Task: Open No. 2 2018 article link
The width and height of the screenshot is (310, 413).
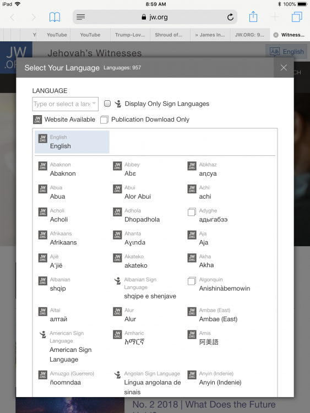Action: point(204,404)
